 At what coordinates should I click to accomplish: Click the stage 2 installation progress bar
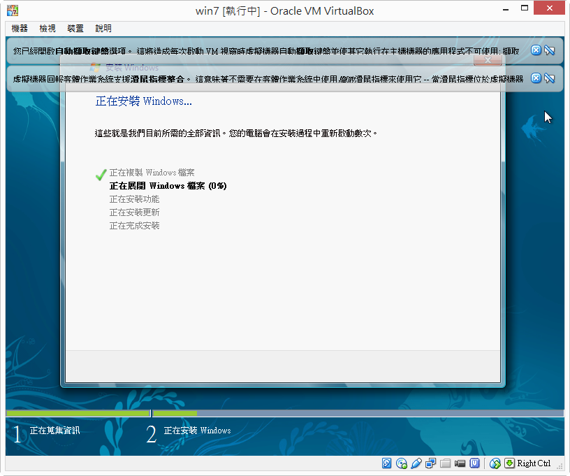[x=358, y=414]
